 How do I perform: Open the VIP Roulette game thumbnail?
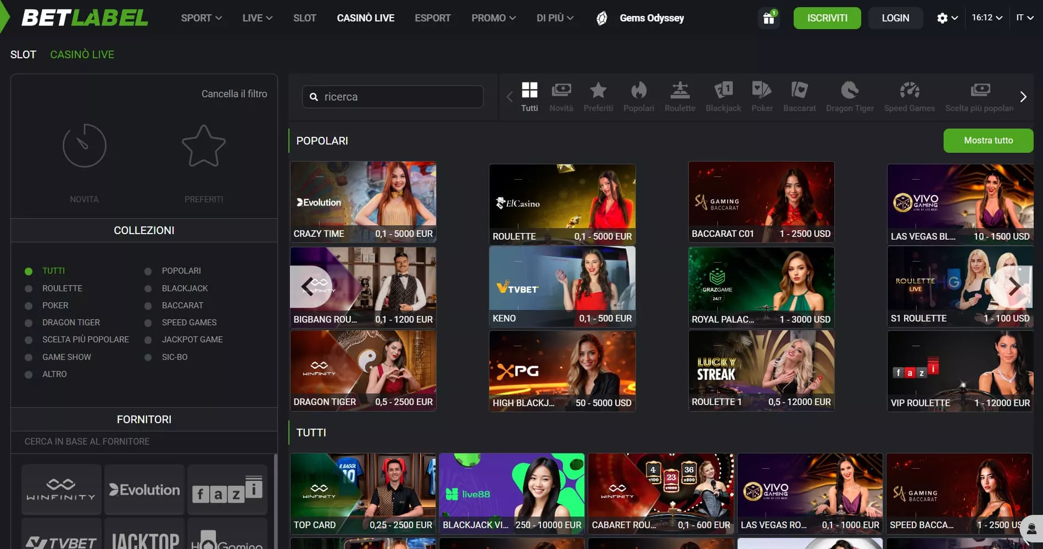pos(960,371)
